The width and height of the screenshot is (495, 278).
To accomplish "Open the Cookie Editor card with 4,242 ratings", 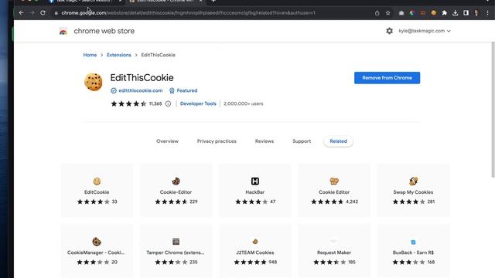I will pyautogui.click(x=334, y=190).
